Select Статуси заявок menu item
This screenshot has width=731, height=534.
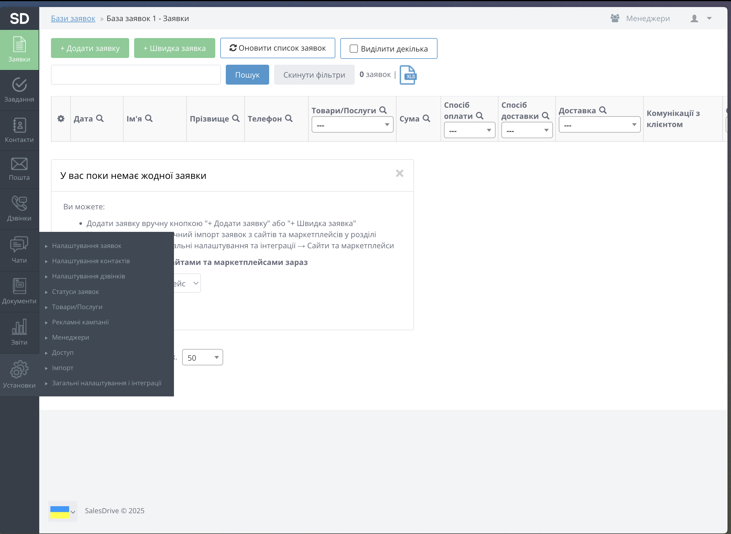tap(75, 292)
